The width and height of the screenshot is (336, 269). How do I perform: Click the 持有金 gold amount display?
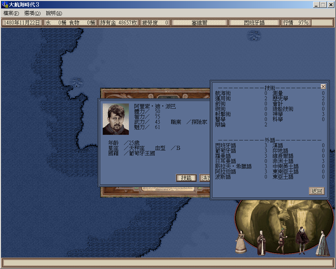click(x=119, y=23)
